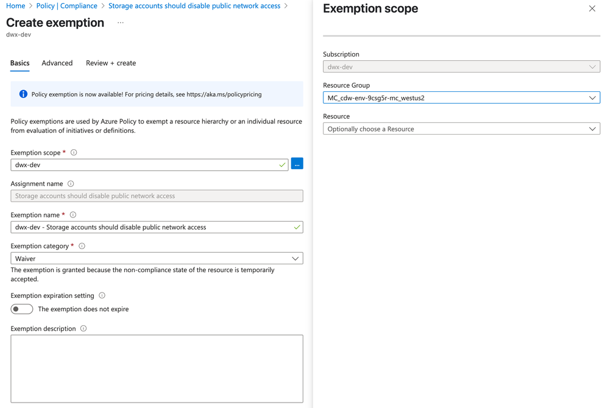Click the Home breadcrumb link
This screenshot has width=608, height=408.
pyautogui.click(x=16, y=6)
